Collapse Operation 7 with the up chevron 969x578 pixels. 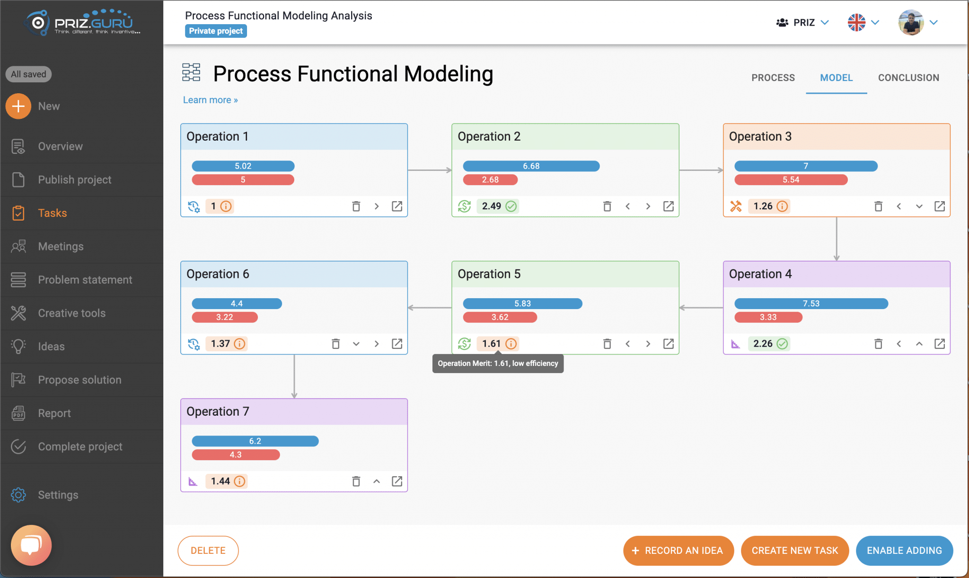[376, 481]
